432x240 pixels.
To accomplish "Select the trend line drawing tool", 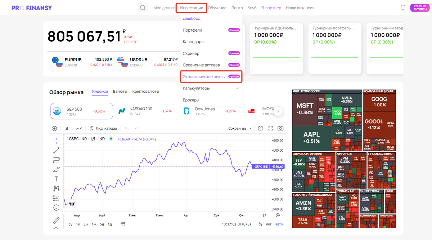I will [56, 150].
